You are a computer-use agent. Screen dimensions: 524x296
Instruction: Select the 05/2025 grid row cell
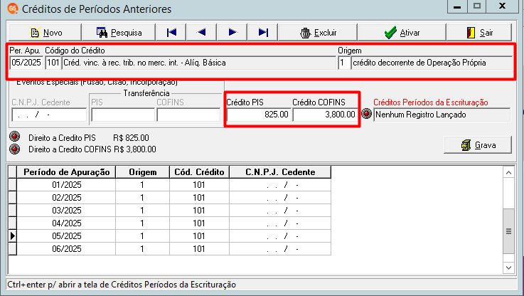click(66, 236)
